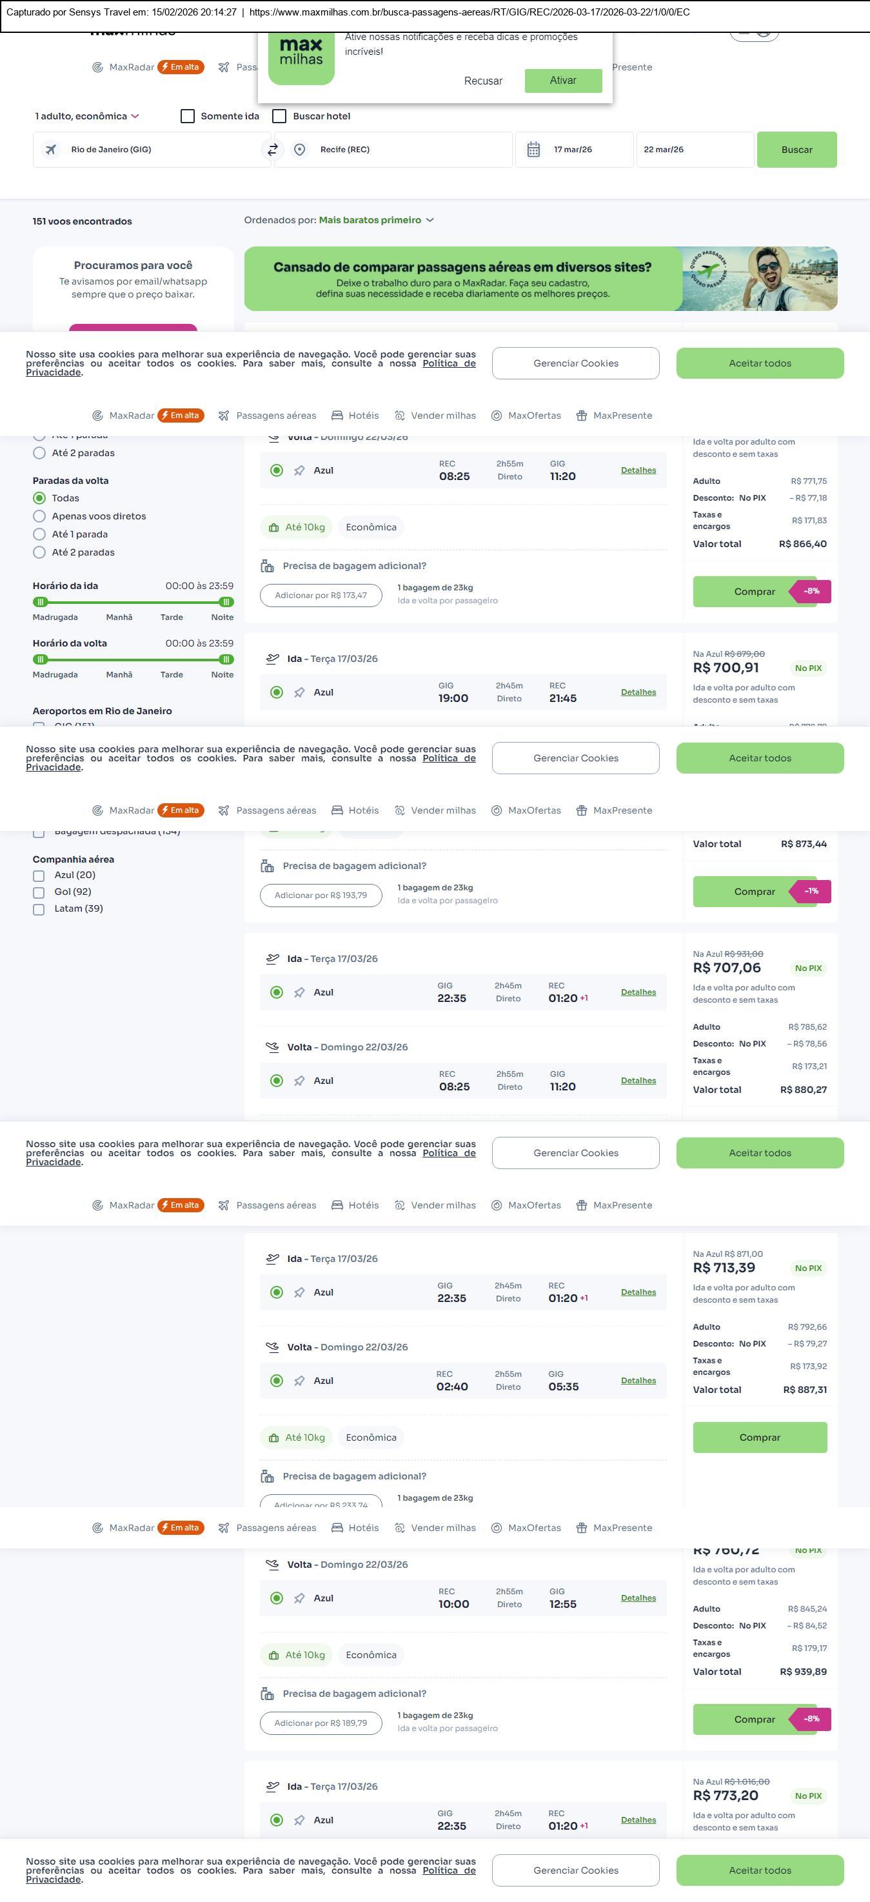Click the location pin icon beside Recife (REC)
Viewport: 870px width, 1902px height.
point(300,150)
